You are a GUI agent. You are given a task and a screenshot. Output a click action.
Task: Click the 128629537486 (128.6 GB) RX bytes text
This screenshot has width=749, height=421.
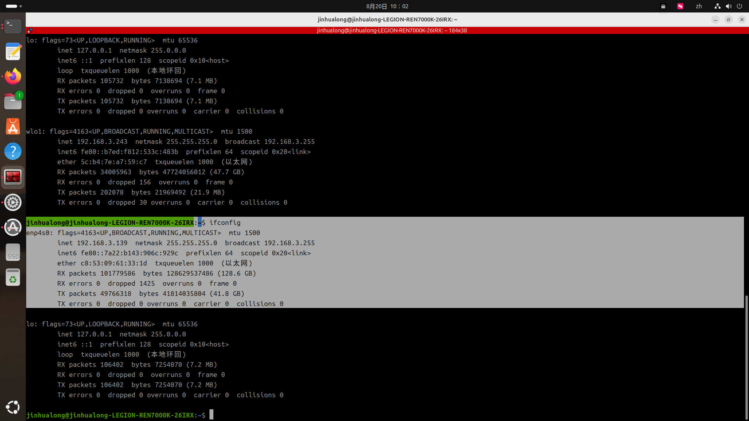click(x=211, y=273)
